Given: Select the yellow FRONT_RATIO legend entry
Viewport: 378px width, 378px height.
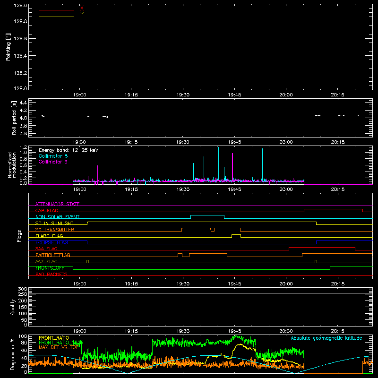Looking at the screenshot, I should [x=54, y=338].
